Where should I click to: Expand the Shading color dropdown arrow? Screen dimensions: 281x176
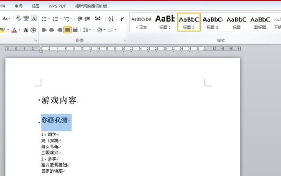click(104, 30)
